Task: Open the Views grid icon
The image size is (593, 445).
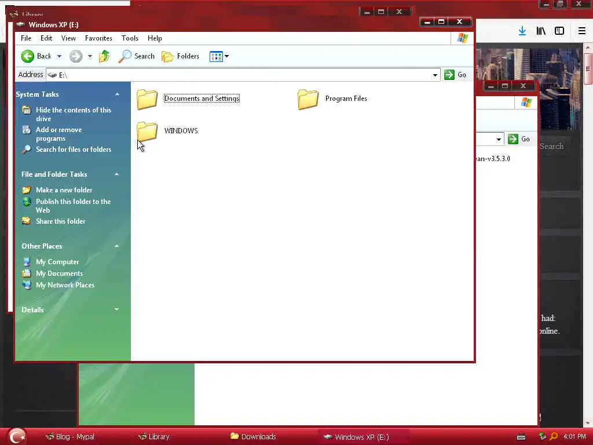Action: coord(216,56)
